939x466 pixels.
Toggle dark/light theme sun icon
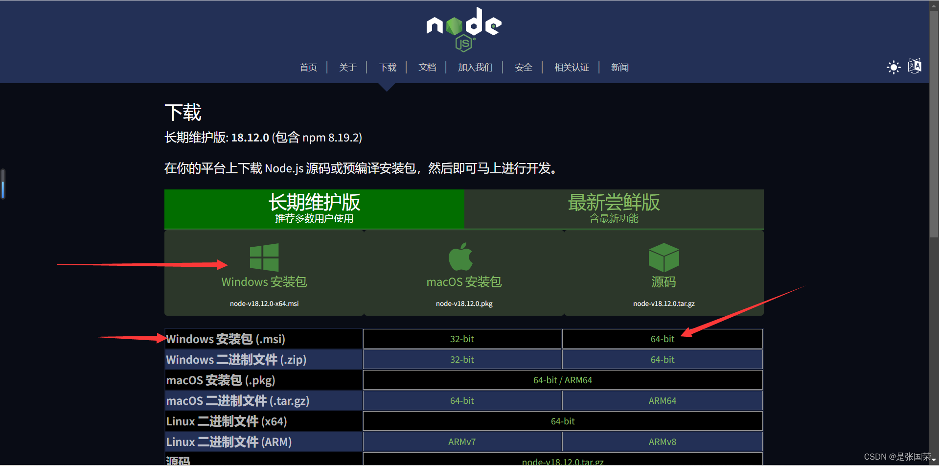coord(893,67)
